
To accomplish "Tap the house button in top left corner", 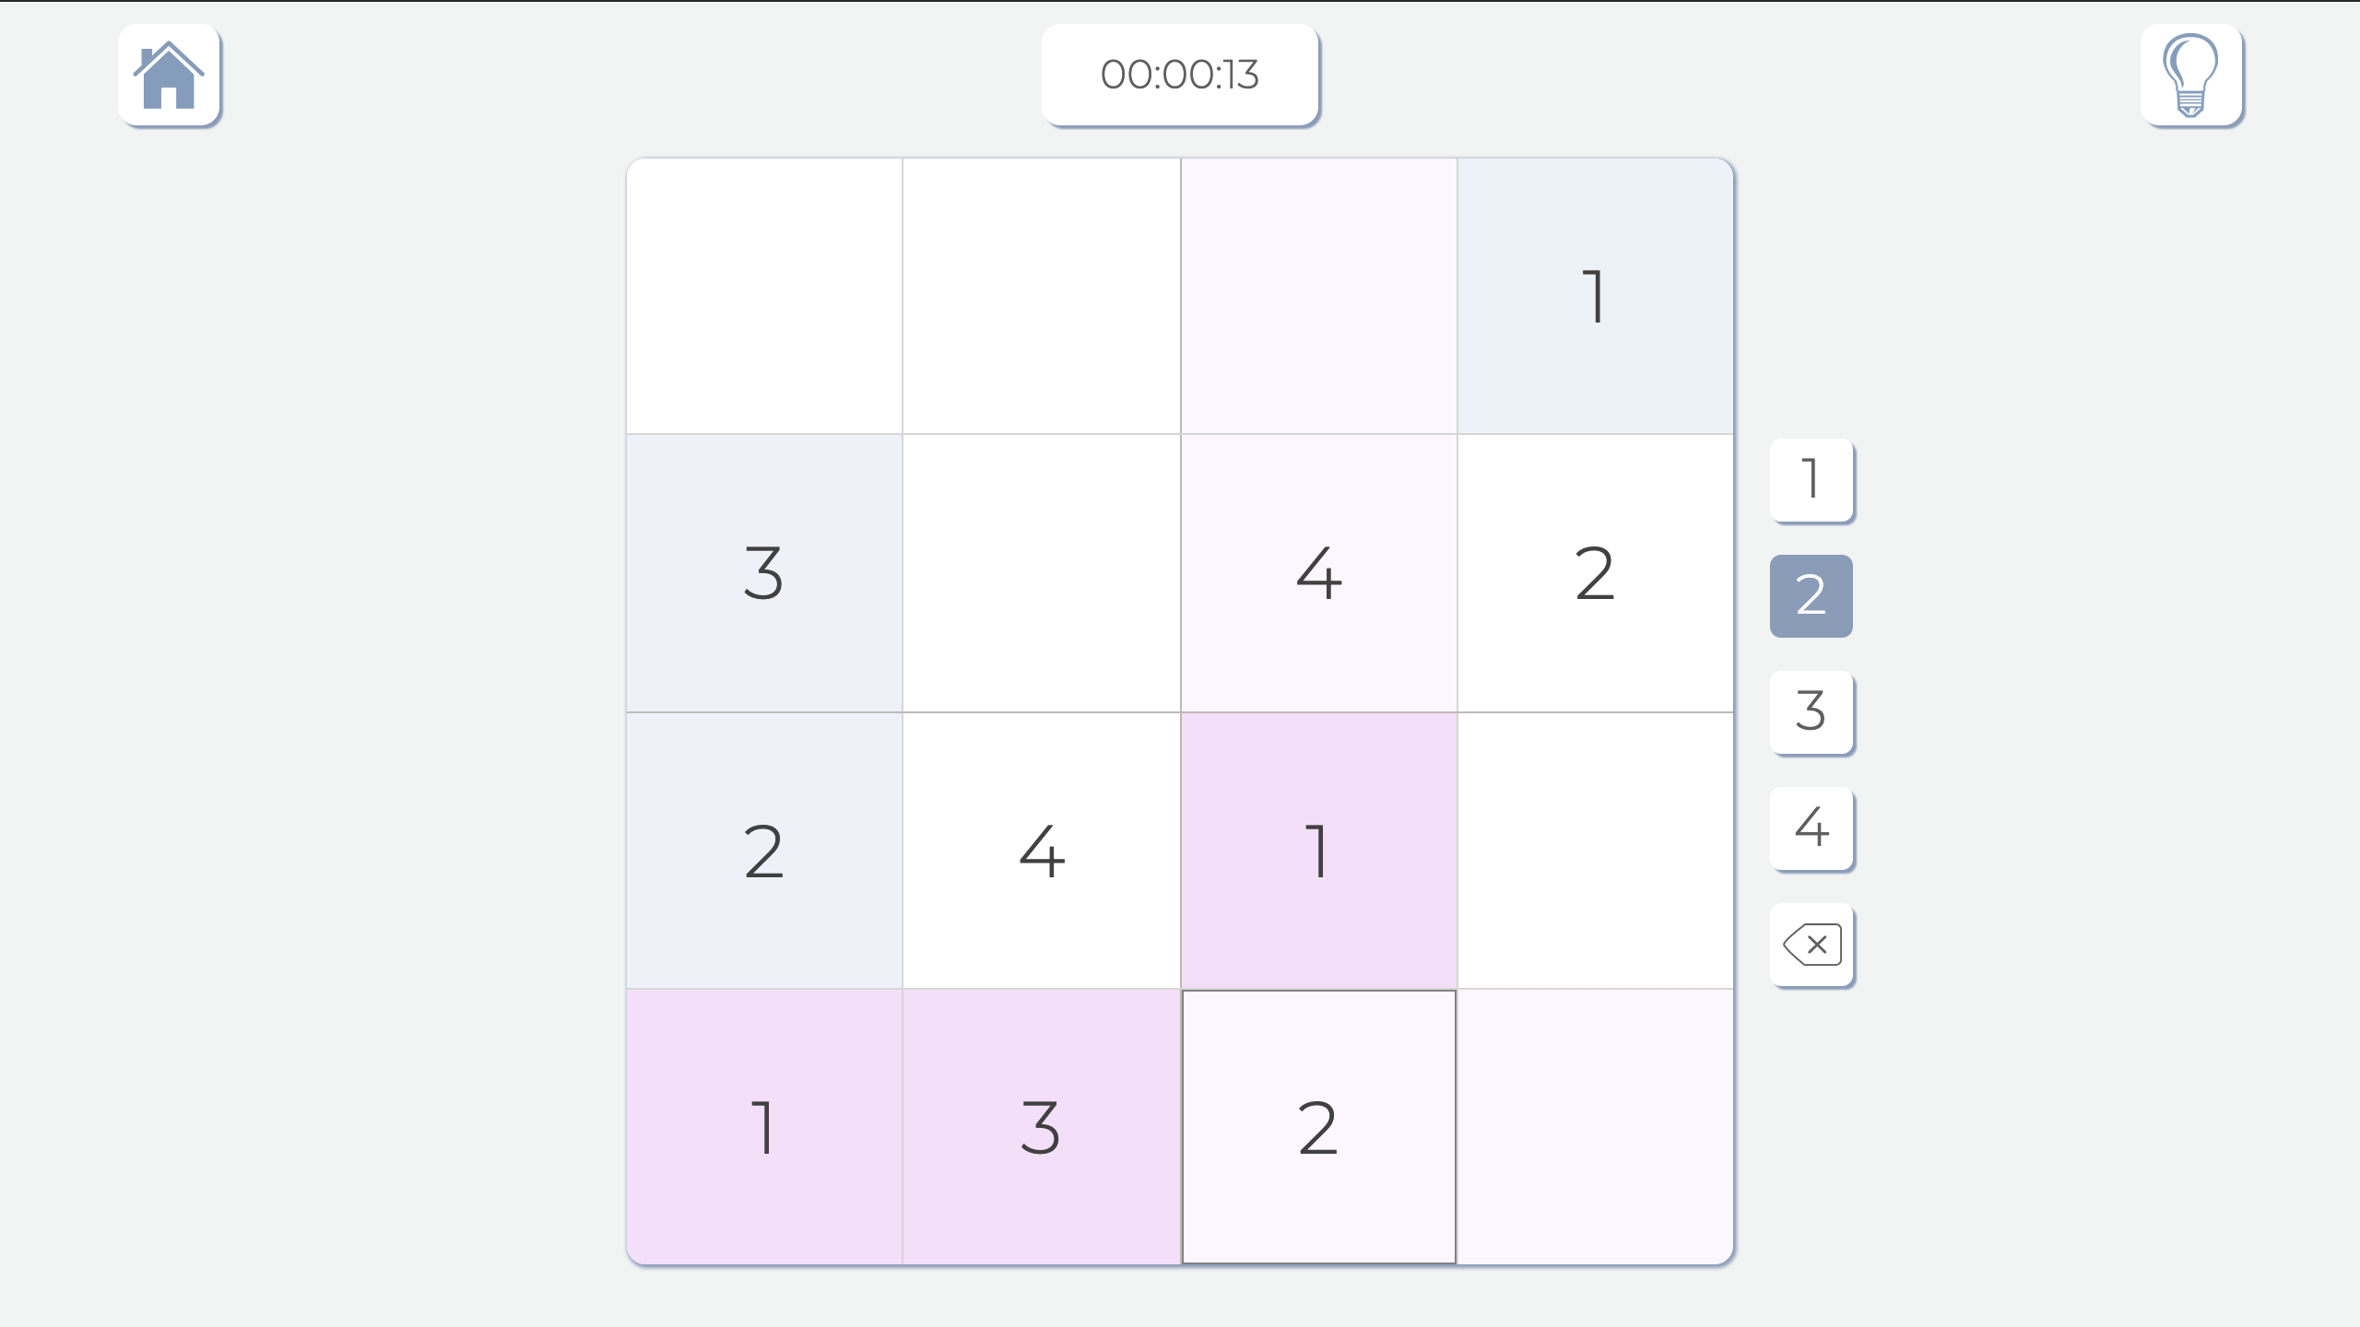I will [170, 77].
